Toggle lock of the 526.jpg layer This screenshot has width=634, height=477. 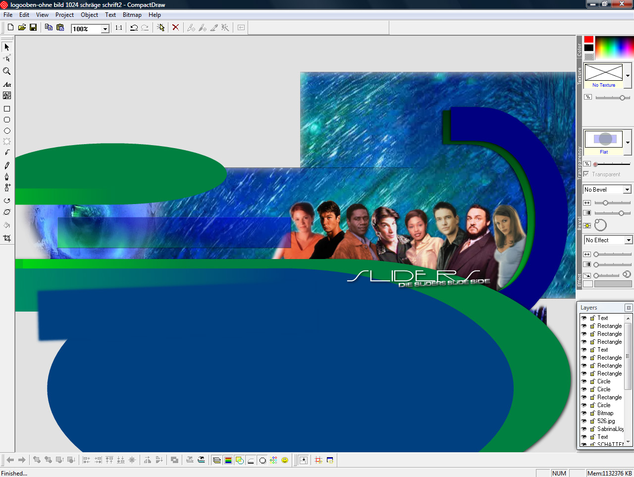point(592,421)
